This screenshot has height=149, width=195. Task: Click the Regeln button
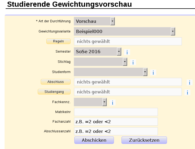[58, 41]
